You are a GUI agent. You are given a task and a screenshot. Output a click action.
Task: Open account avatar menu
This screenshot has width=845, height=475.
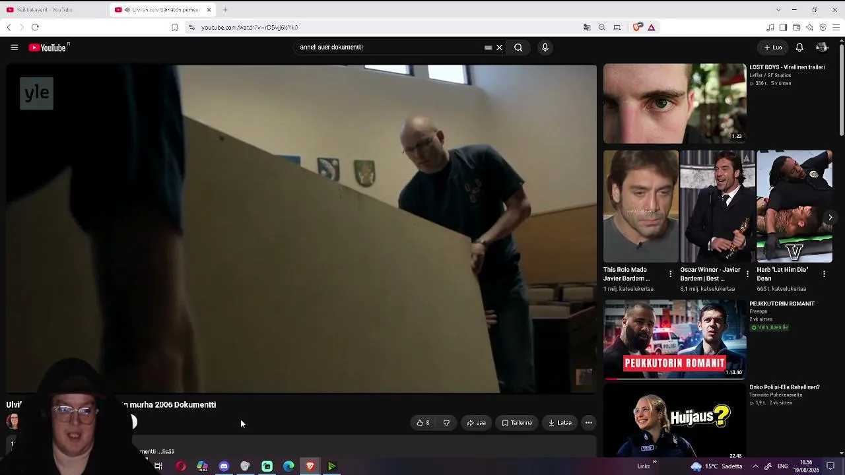point(822,47)
